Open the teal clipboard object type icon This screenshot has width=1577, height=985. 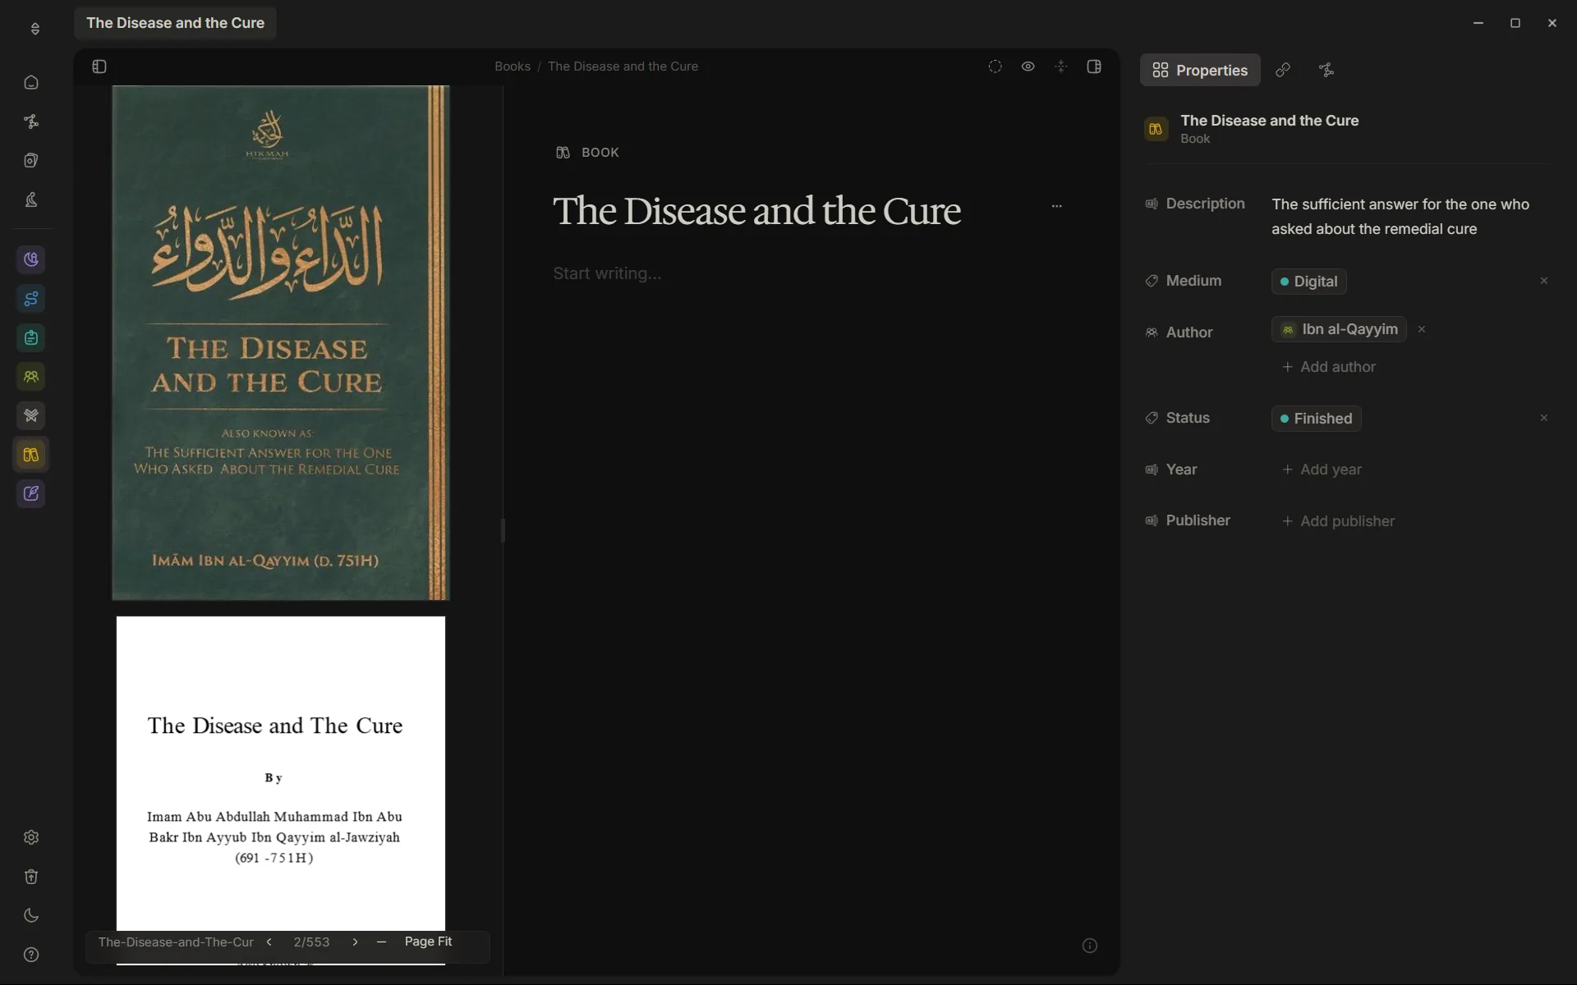[x=31, y=337]
